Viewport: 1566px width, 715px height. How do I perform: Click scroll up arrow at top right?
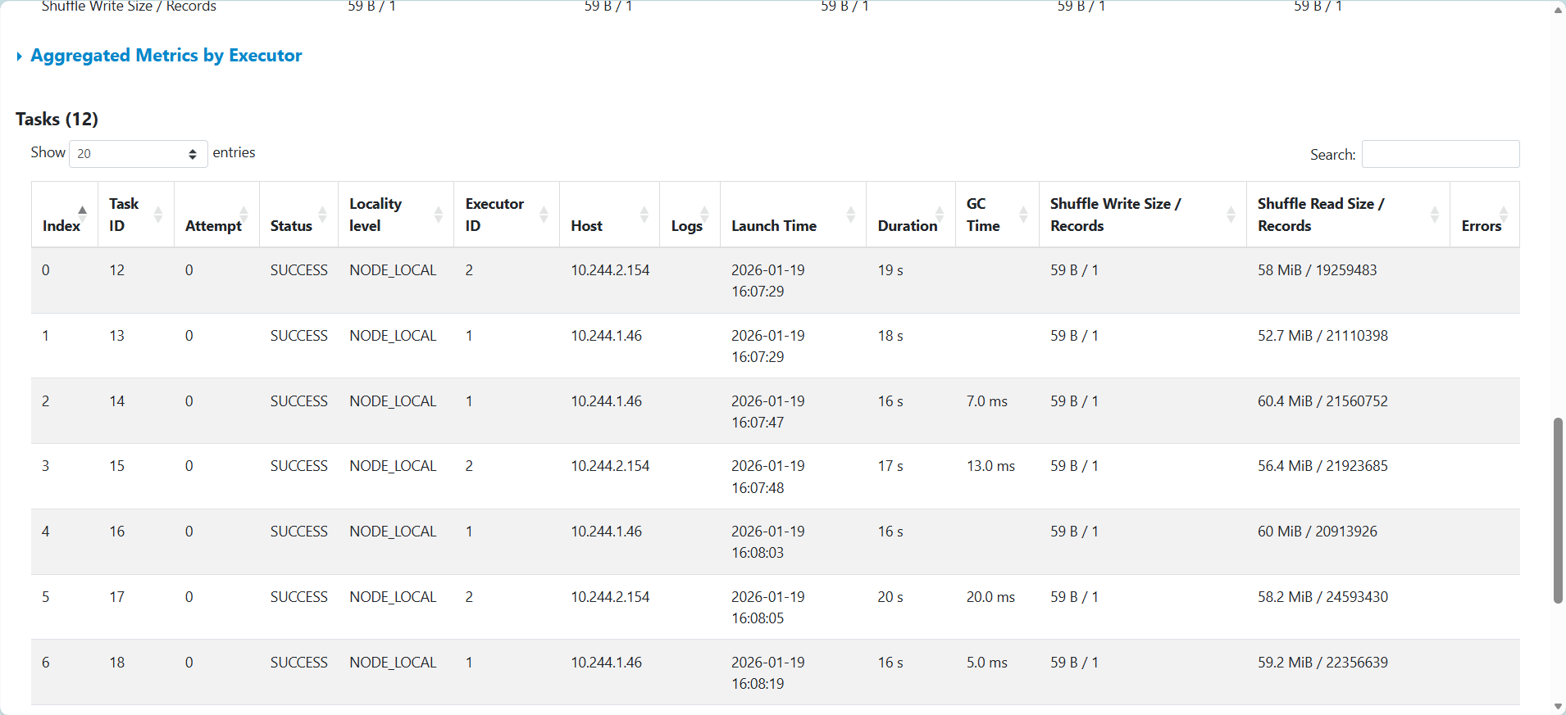pos(1558,10)
